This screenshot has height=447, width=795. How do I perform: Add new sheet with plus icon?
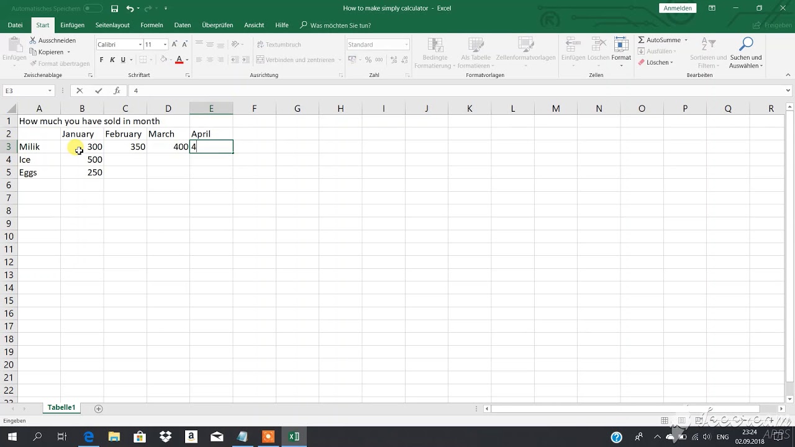click(x=98, y=409)
